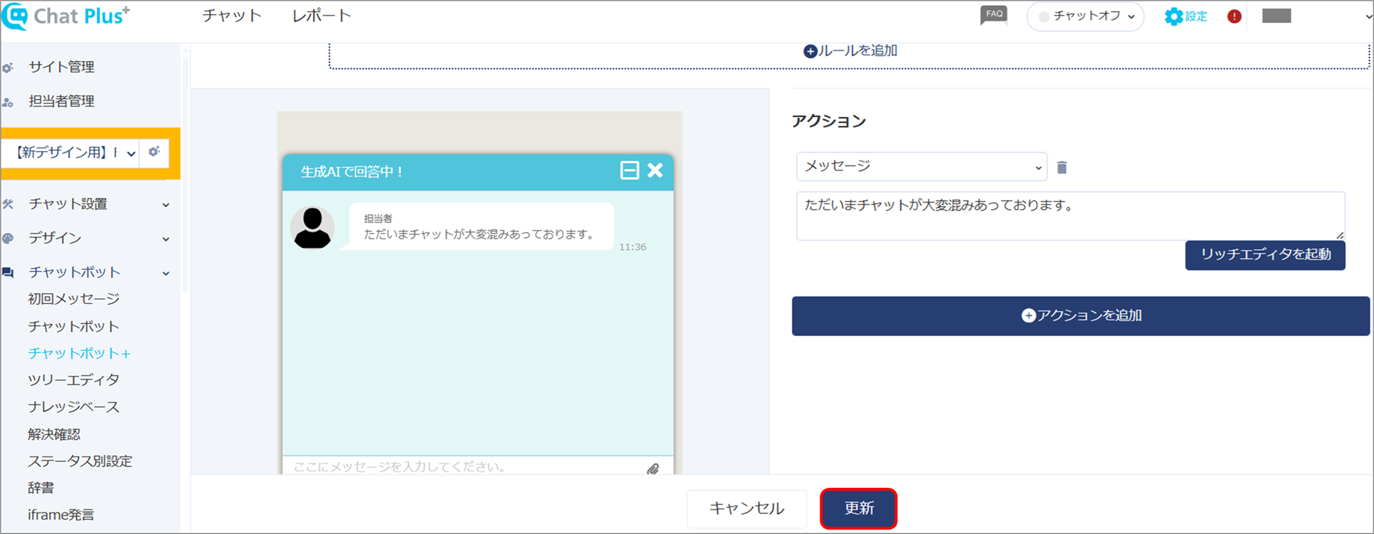Open the user account dropdown arrow
Image resolution: width=1374 pixels, height=534 pixels.
click(1368, 16)
